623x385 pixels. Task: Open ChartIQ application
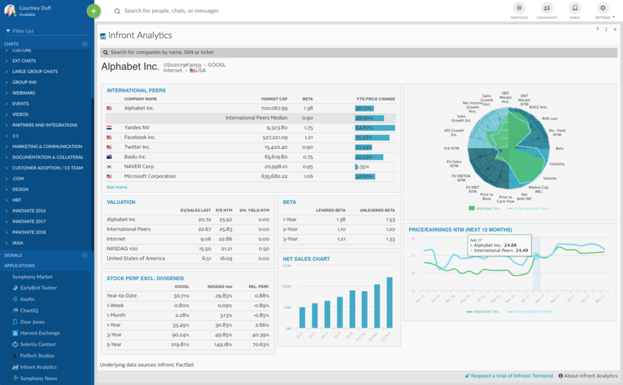pos(29,310)
